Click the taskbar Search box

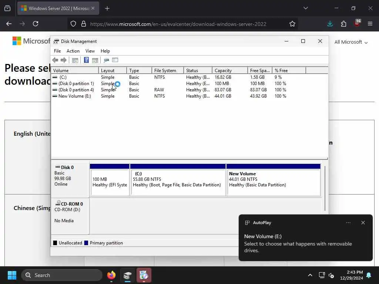(x=62, y=275)
